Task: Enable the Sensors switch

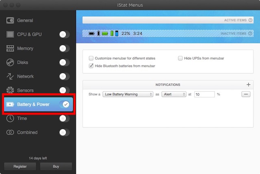Action: (x=64, y=90)
